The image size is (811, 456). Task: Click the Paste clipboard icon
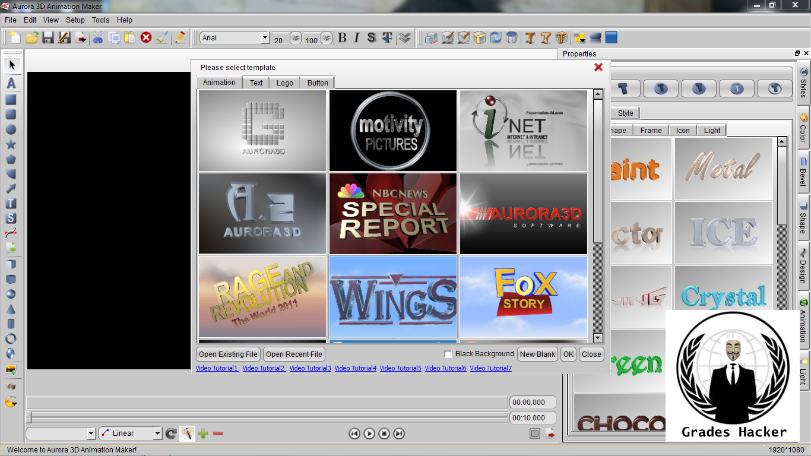click(x=130, y=38)
